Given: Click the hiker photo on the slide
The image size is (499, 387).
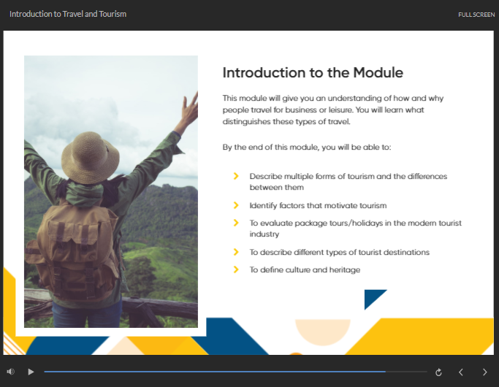Looking at the screenshot, I should coord(111,191).
